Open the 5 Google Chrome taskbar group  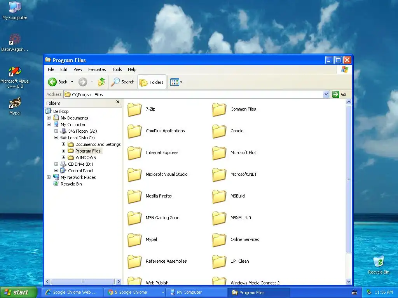point(135,292)
